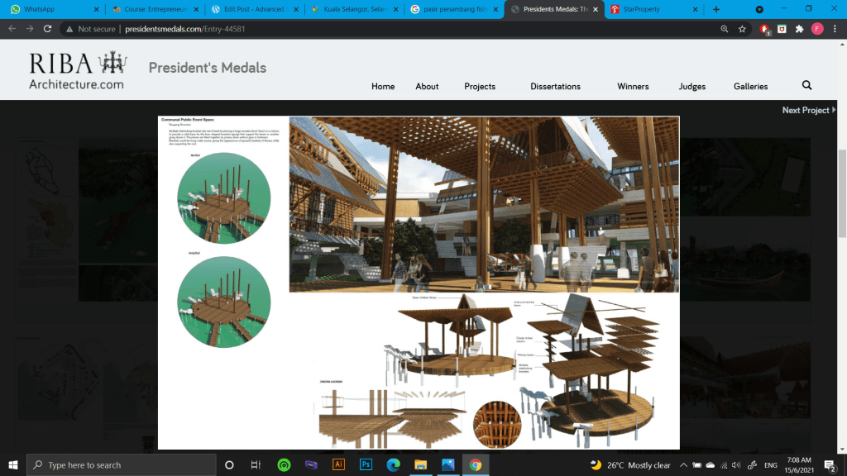Expand the hidden system tray icons chevron

[x=683, y=465]
